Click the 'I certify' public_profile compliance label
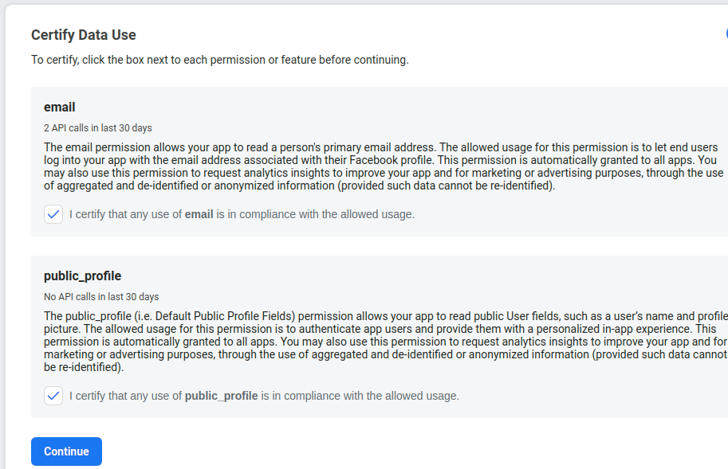 (x=264, y=396)
